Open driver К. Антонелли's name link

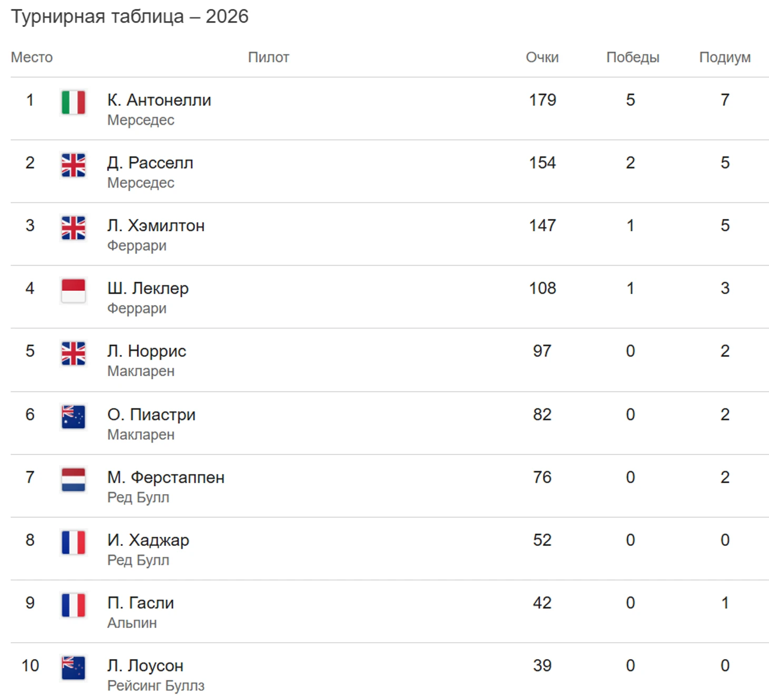point(159,100)
